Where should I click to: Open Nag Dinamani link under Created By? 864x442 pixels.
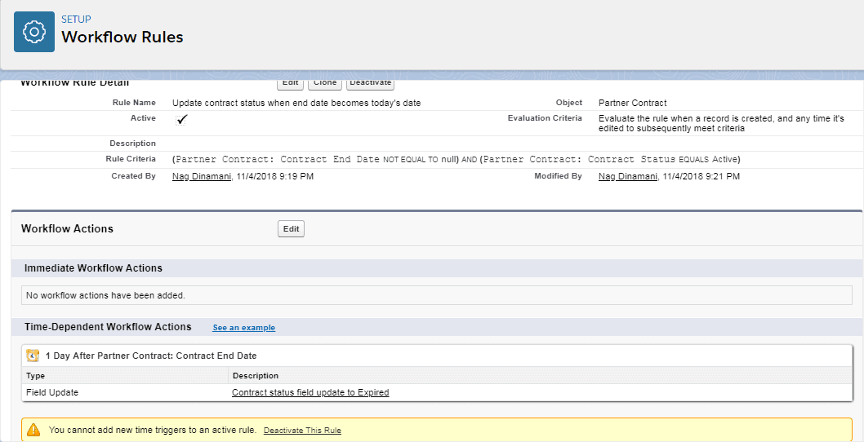point(202,177)
